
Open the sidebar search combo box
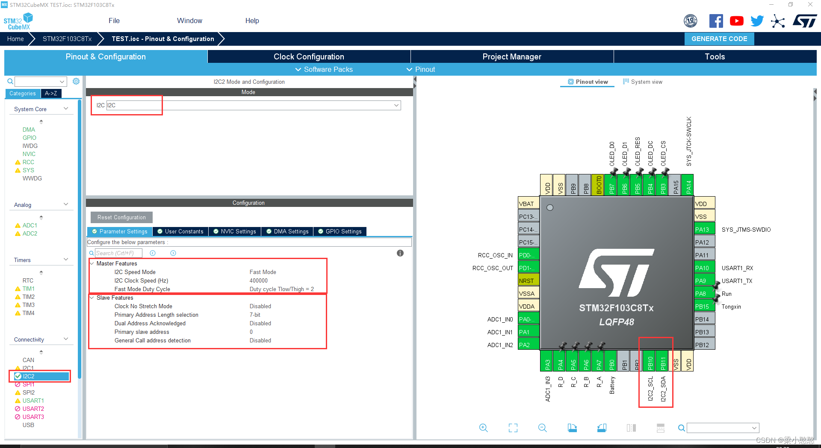click(41, 81)
